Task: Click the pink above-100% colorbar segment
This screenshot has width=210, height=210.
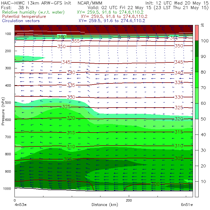Action: pos(197,33)
